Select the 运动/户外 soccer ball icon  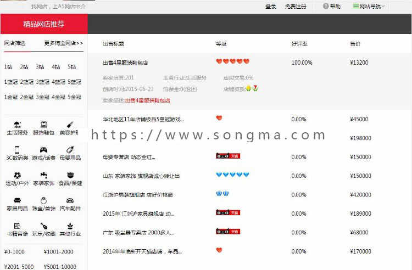(x=18, y=175)
